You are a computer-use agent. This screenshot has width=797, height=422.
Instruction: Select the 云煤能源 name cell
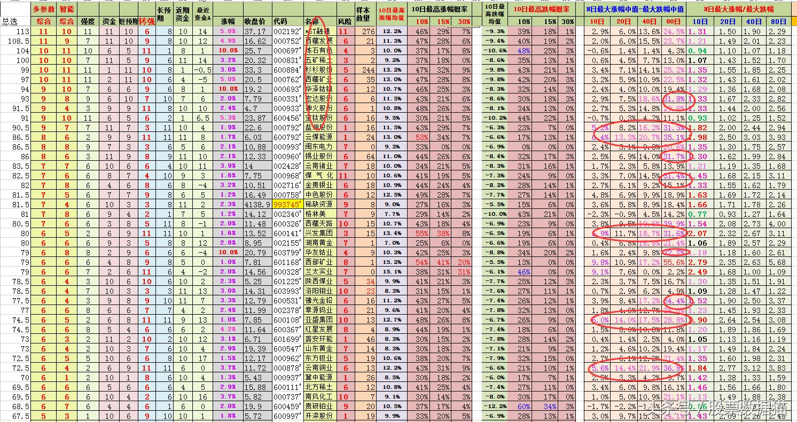pos(319,137)
